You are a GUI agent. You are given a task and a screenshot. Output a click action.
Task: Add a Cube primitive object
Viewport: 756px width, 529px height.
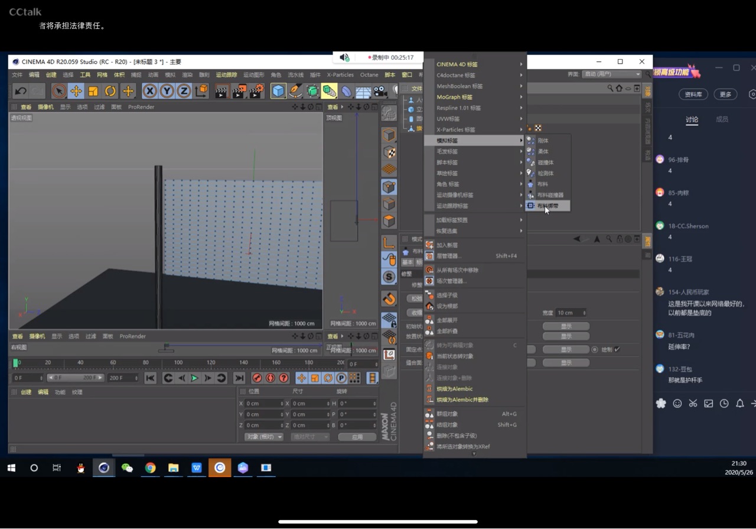coord(278,91)
